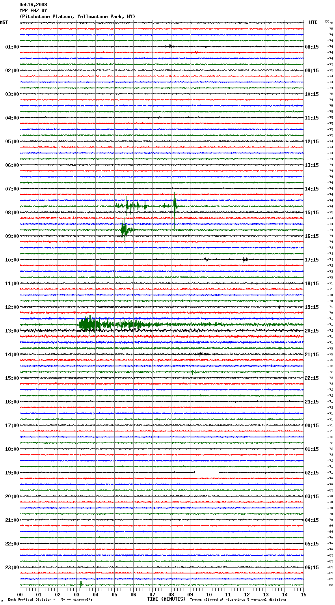Select the station code YPP EHZ WY
The width and height of the screenshot is (335, 605).
click(33, 11)
